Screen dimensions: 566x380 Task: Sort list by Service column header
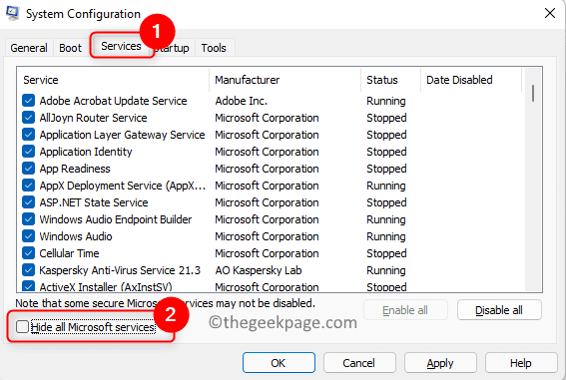point(113,80)
